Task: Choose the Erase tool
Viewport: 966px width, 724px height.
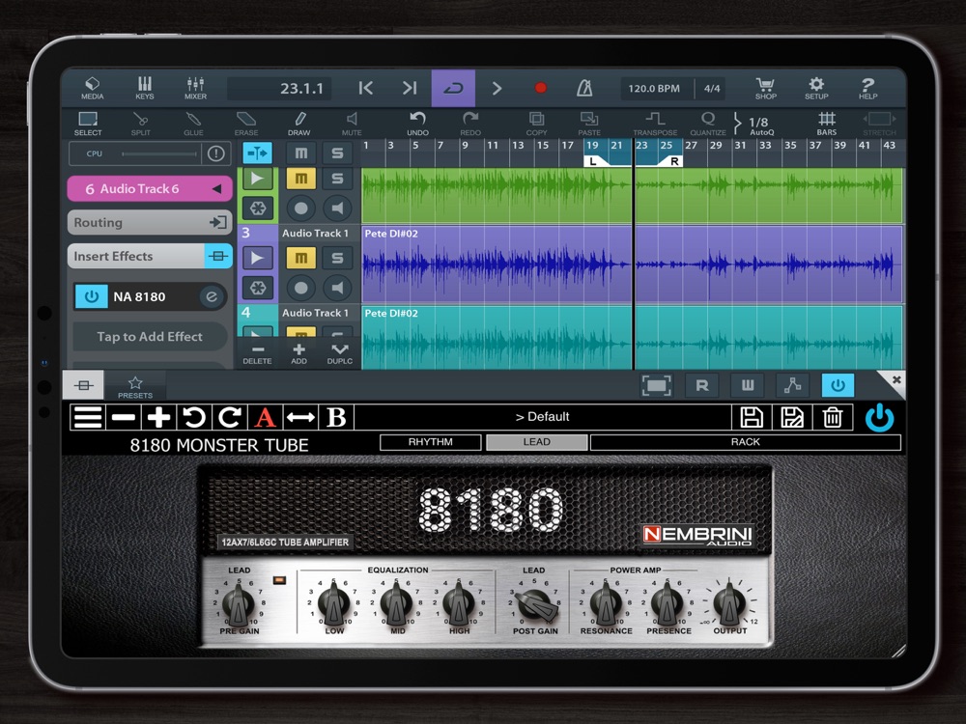Action: click(245, 124)
